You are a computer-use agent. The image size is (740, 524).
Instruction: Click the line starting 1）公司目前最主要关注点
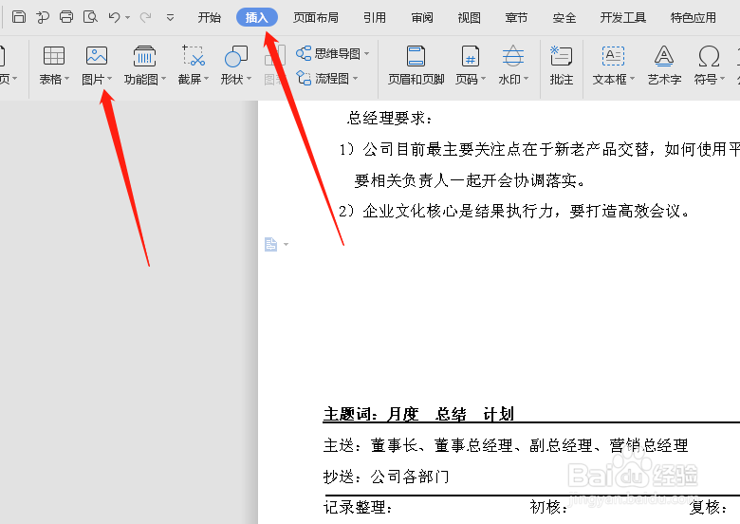click(x=540, y=149)
